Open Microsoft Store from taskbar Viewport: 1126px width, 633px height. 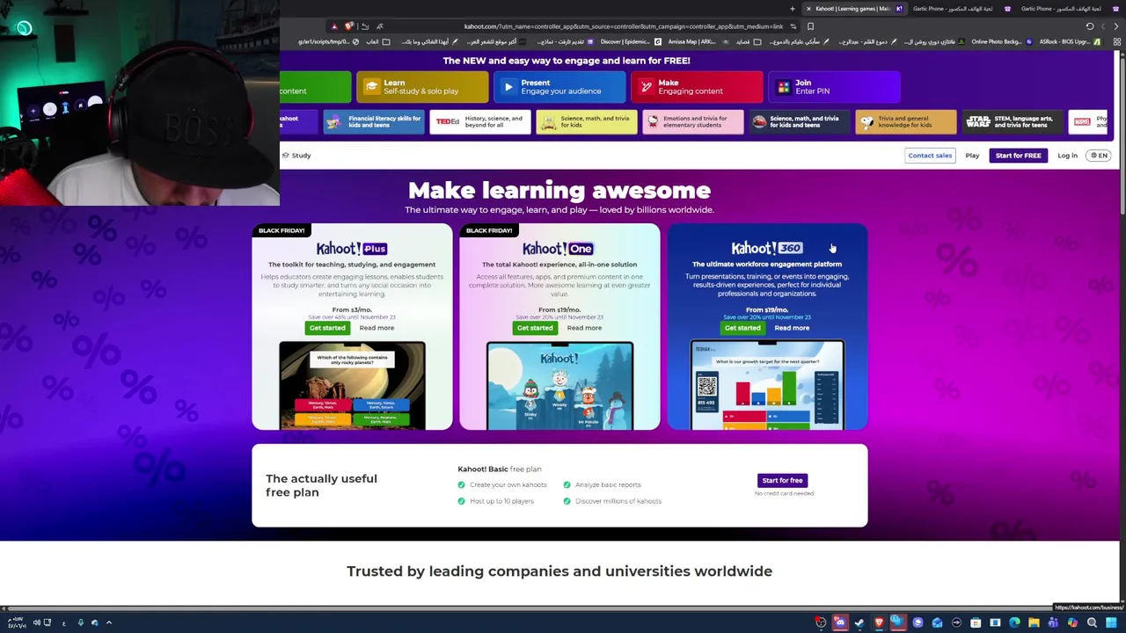point(976,622)
